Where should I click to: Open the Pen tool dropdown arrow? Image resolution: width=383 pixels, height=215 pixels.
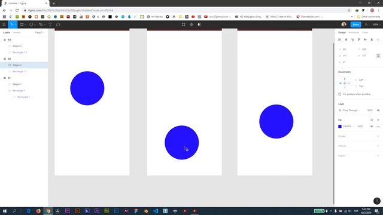point(44,25)
